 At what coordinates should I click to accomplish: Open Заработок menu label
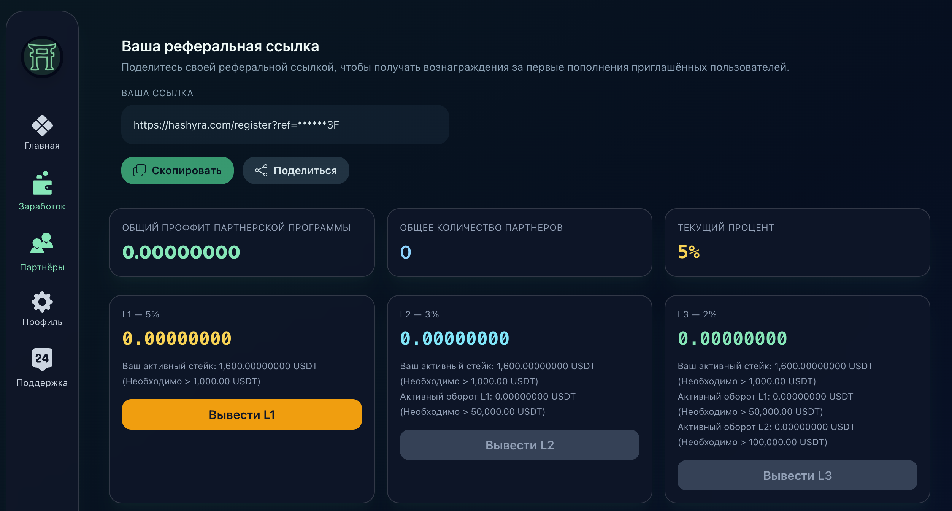[x=42, y=206]
